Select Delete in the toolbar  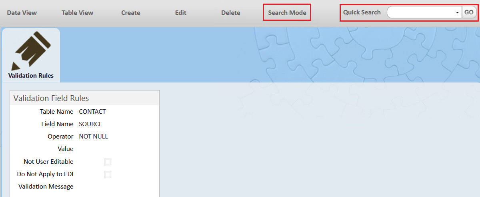231,12
